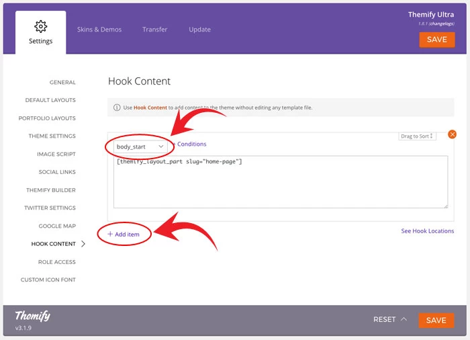Open the Transfer tab

pyautogui.click(x=154, y=30)
